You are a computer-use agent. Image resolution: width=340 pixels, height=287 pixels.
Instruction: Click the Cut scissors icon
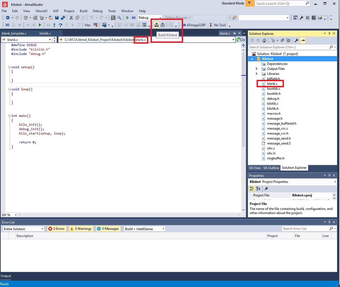coord(71,18)
